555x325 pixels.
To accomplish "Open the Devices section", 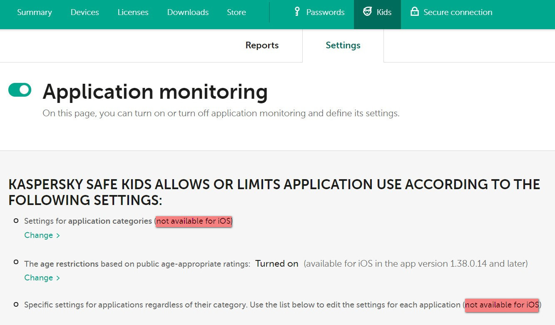I will pos(85,12).
